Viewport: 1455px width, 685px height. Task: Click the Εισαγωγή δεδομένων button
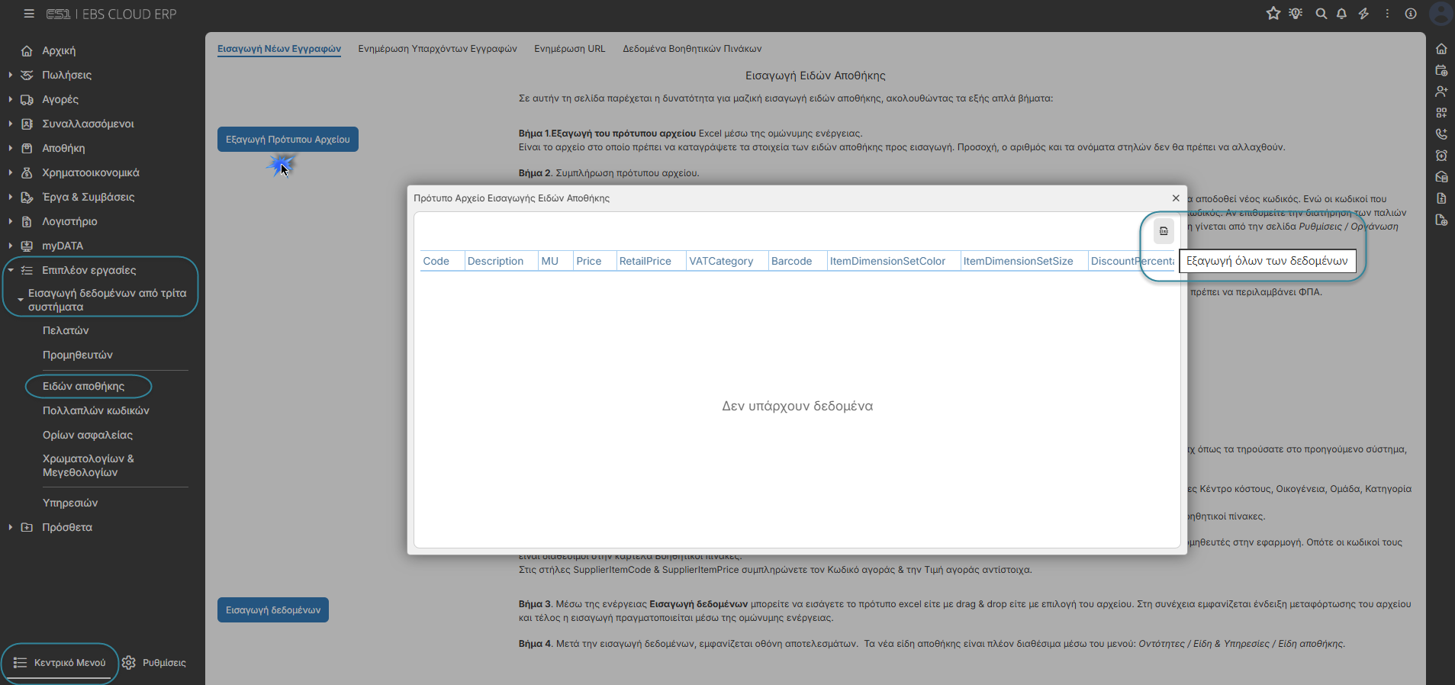point(273,610)
